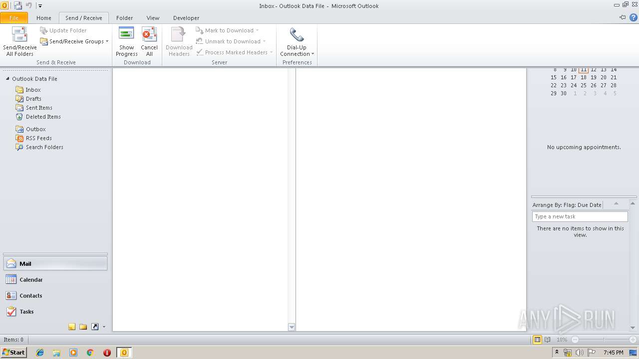Click the Folder List icon in navigation pane
Viewport: 639px width, 359px height.
pyautogui.click(x=83, y=327)
